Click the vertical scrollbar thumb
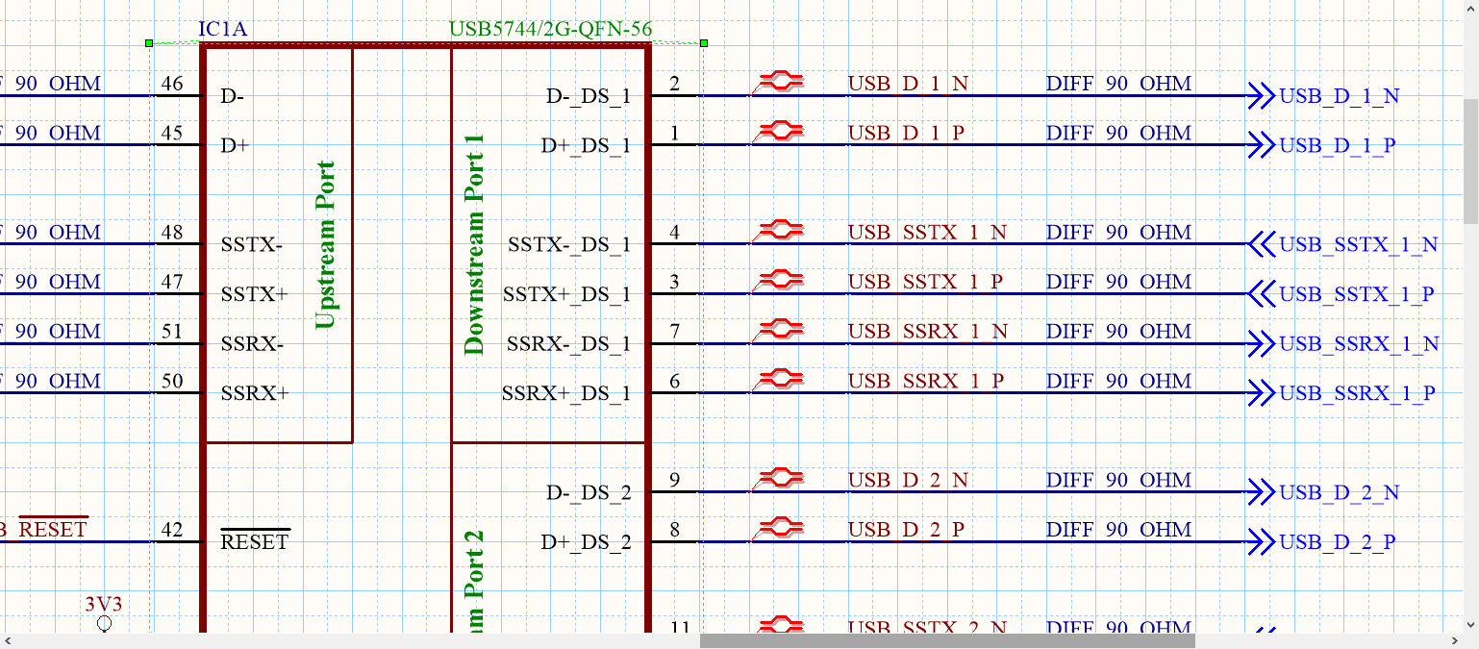The image size is (1479, 649). pos(1471,160)
